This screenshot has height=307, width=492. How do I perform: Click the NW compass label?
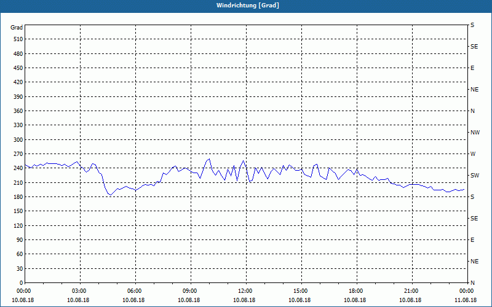[475, 133]
